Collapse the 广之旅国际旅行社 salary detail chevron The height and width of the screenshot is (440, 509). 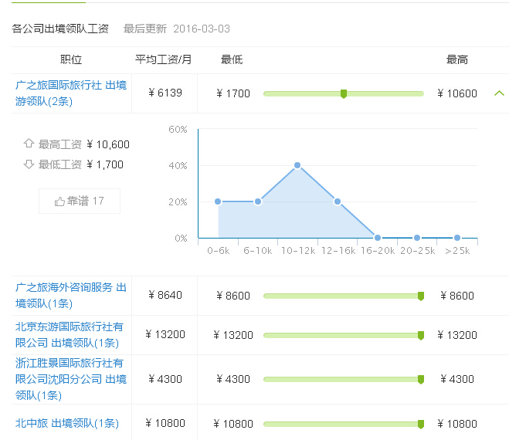pyautogui.click(x=499, y=93)
